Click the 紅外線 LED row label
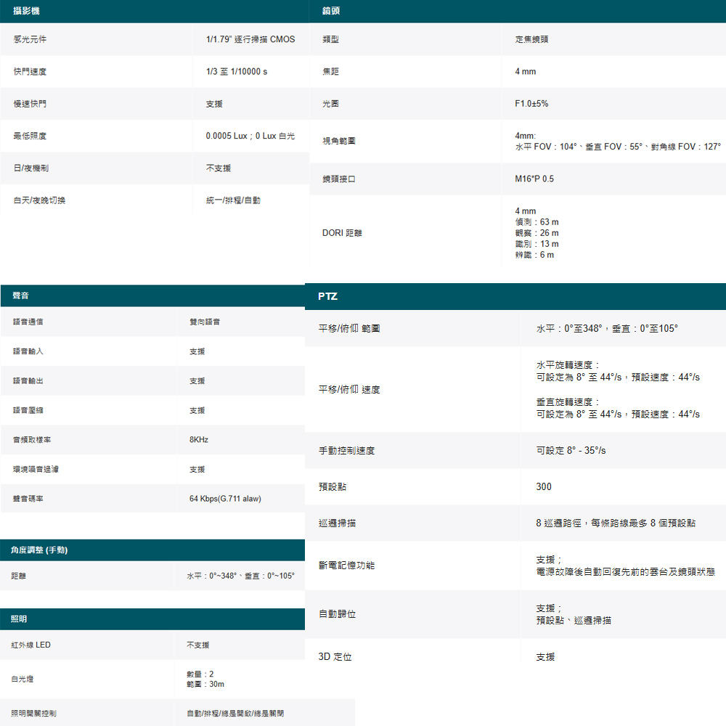Viewport: 726px width, 726px height. point(31,645)
